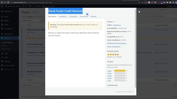
Task: Click the yellow 5 stars rating bar
Action: tap(120, 71)
